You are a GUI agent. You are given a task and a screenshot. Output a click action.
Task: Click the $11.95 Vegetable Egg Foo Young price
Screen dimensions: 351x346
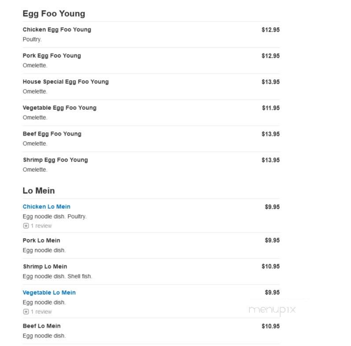(x=271, y=108)
